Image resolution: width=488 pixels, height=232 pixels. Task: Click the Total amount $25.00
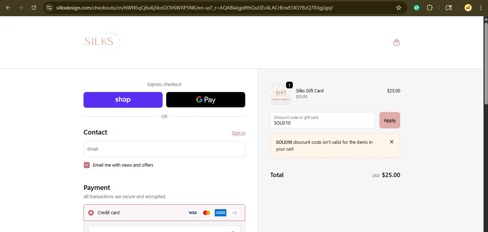(x=391, y=175)
